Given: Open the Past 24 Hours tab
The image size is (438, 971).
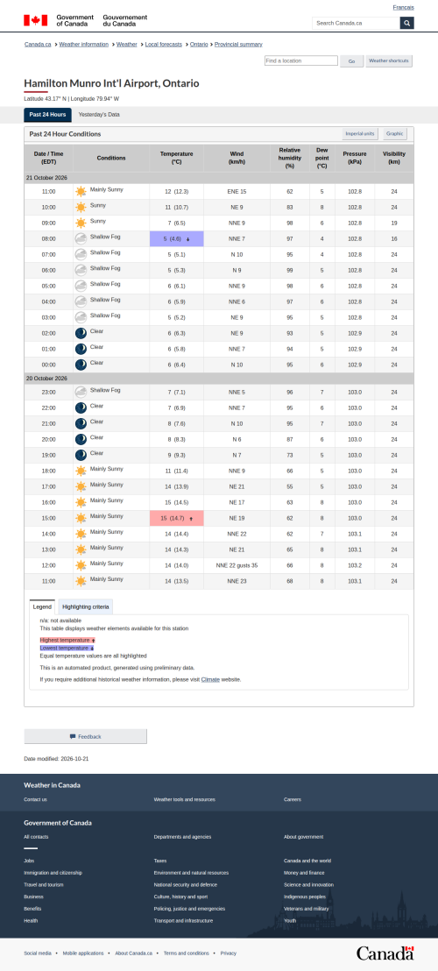Looking at the screenshot, I should coord(47,115).
